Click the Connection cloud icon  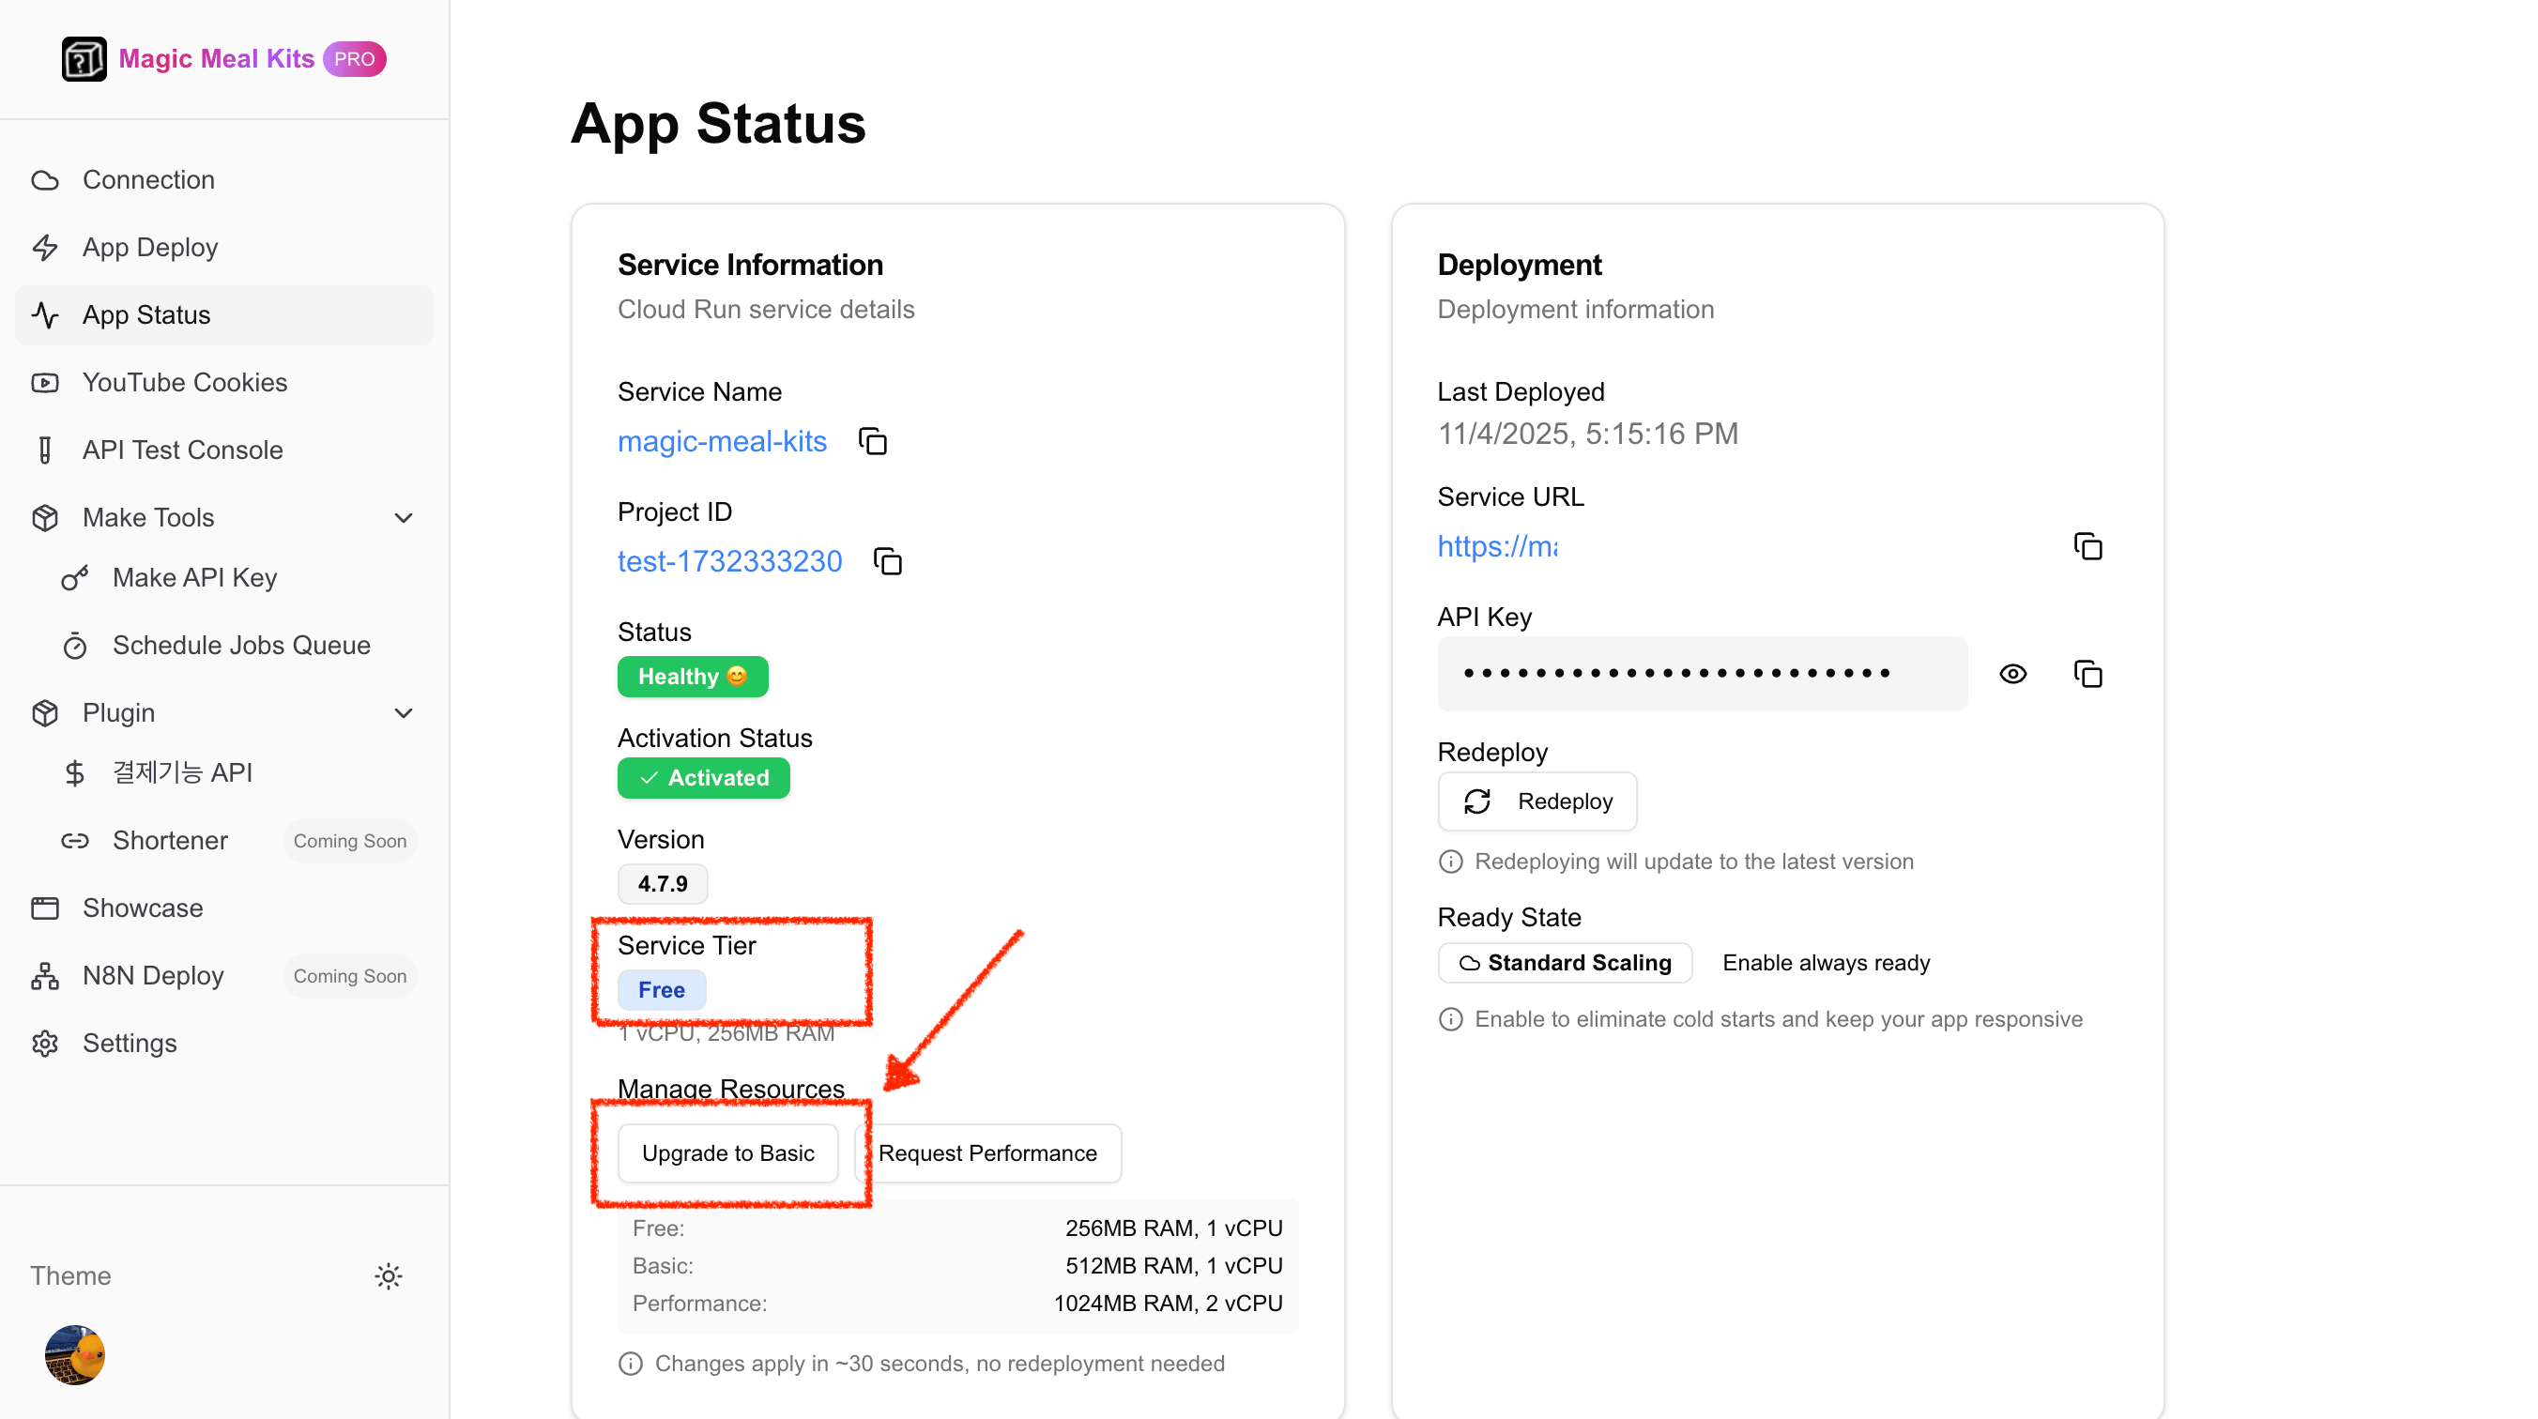[45, 180]
